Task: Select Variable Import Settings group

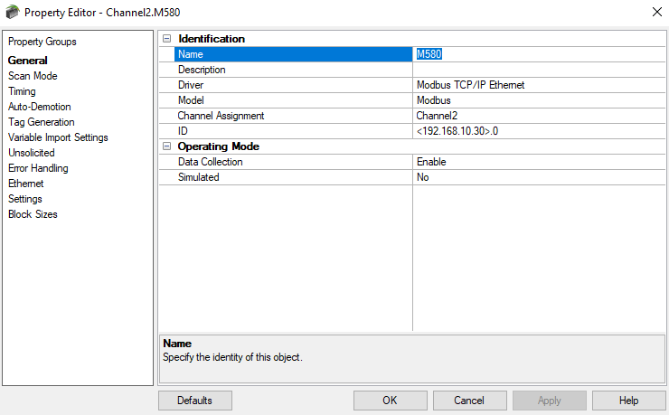Action: click(58, 137)
